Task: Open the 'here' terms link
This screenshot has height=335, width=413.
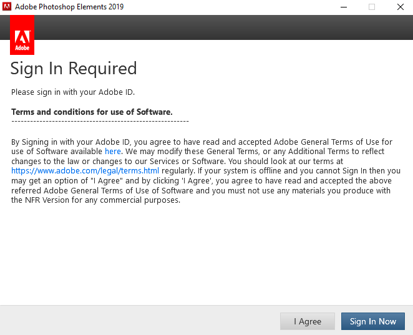Action: (113, 152)
